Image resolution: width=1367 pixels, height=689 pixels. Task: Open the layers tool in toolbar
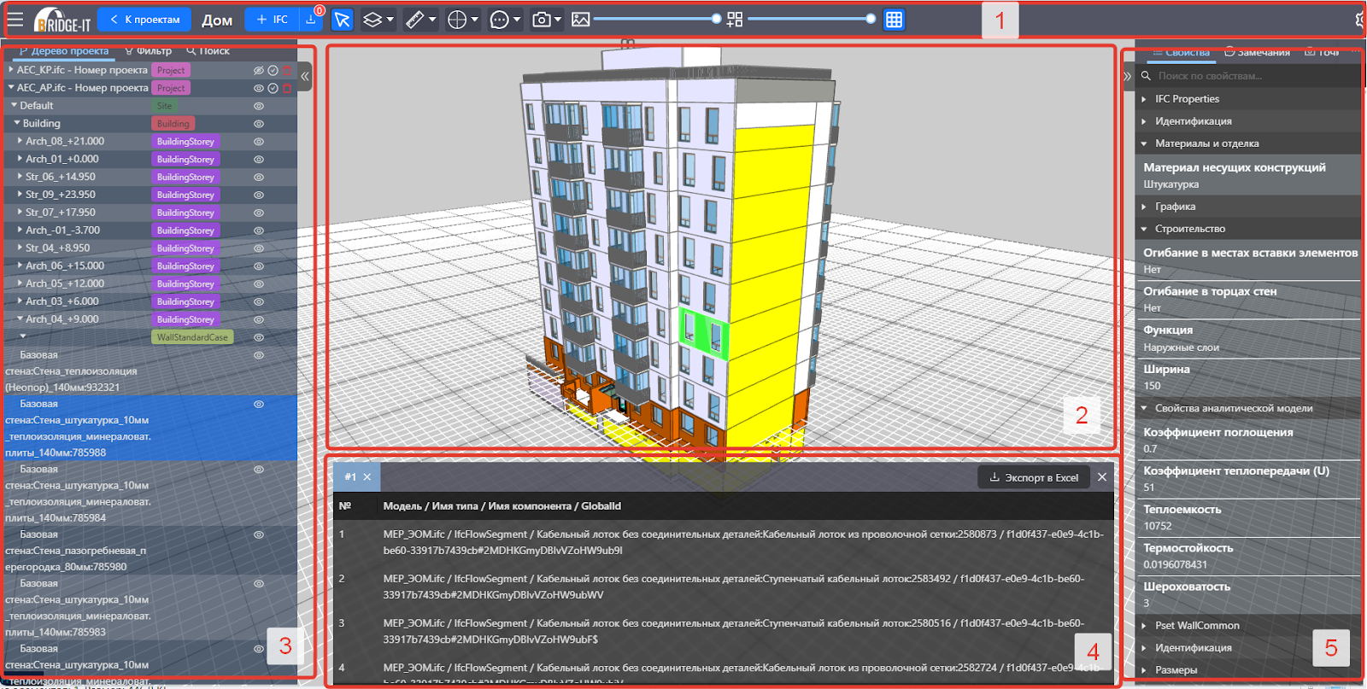click(x=377, y=20)
